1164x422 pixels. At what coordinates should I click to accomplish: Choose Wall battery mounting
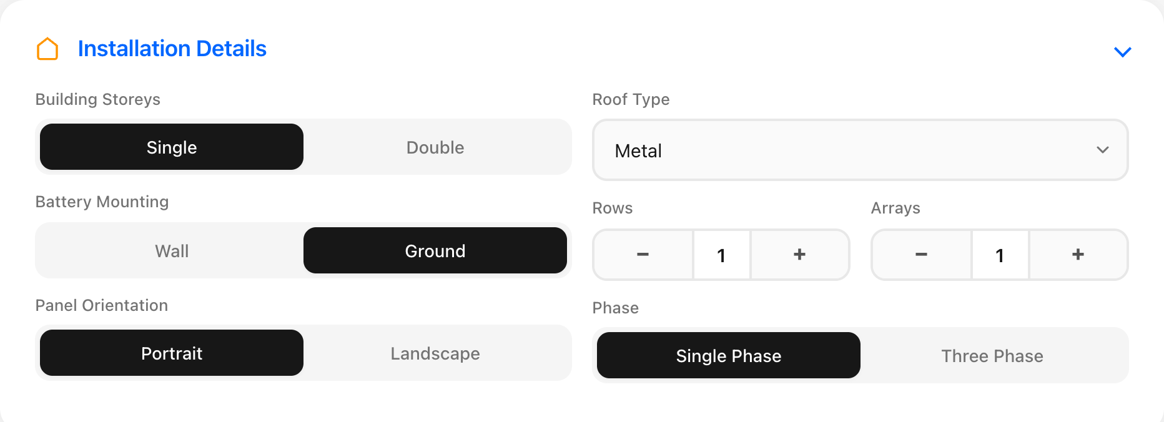[172, 251]
